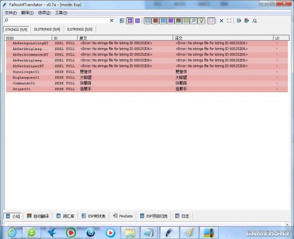Toggle the yellow lines filter button
Viewport: 294px width, 239px height.
[186, 21]
